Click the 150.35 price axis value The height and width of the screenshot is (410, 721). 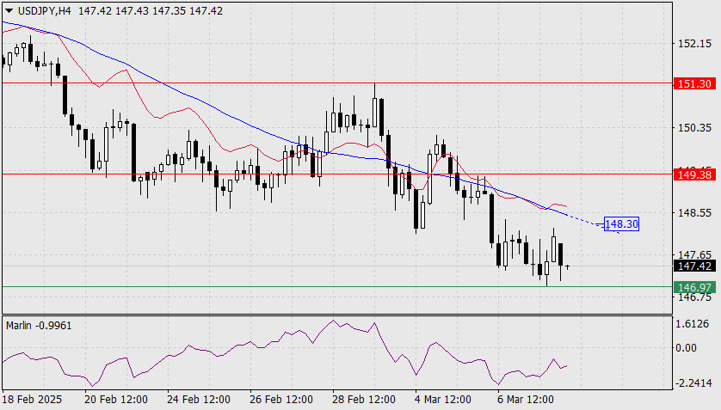pos(695,127)
